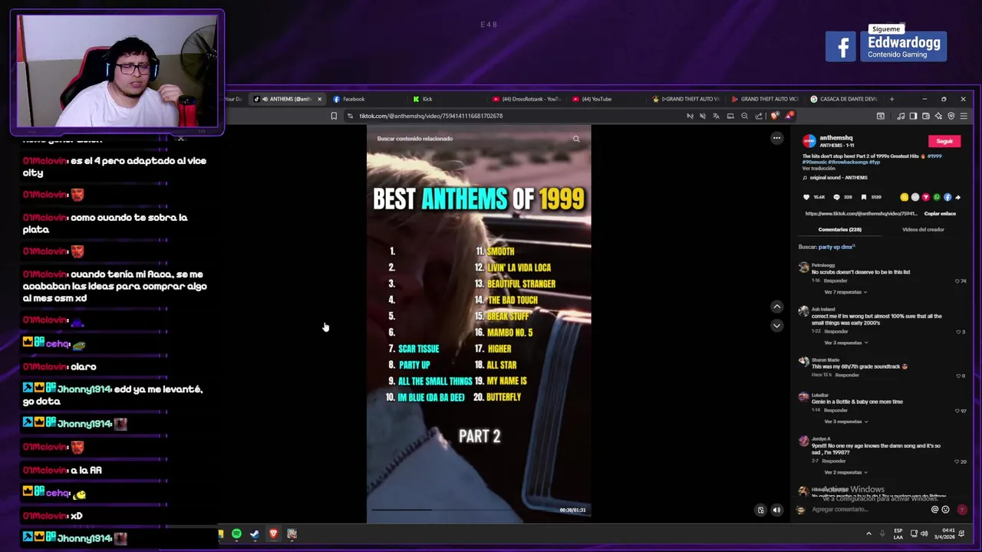The image size is (982, 552).
Task: Open the Comentarios (228) tab
Action: click(839, 229)
